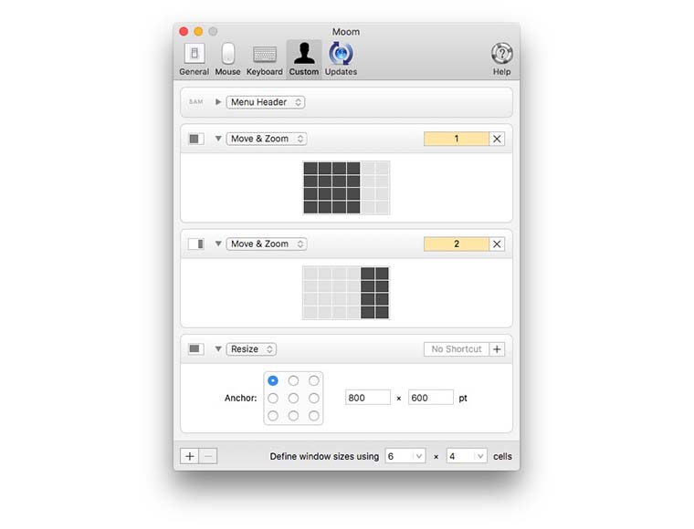Viewport: 694px width, 529px height.
Task: Add a shortcut with plus next to No Shortcut
Action: pyautogui.click(x=497, y=349)
